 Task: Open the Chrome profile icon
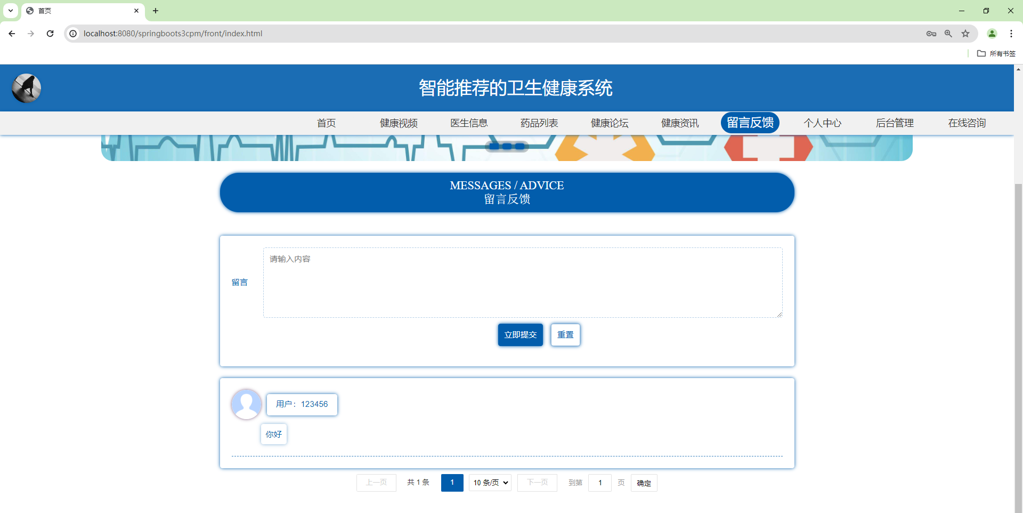[x=992, y=34]
